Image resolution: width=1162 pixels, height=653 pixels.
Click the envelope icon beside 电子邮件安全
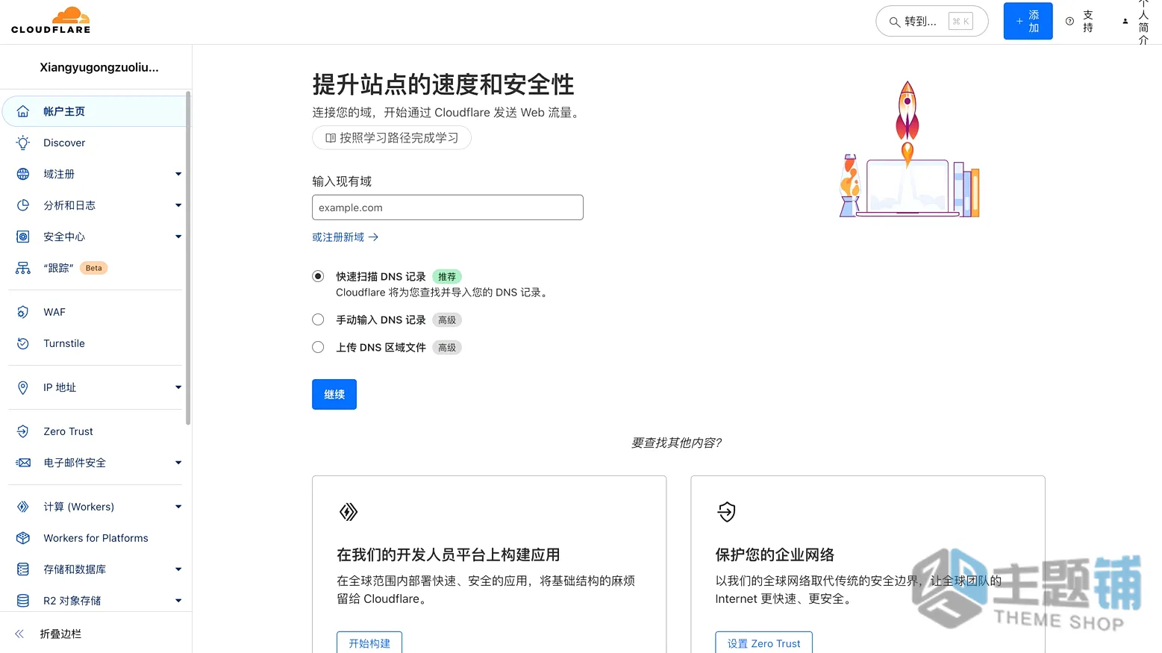[x=23, y=463]
